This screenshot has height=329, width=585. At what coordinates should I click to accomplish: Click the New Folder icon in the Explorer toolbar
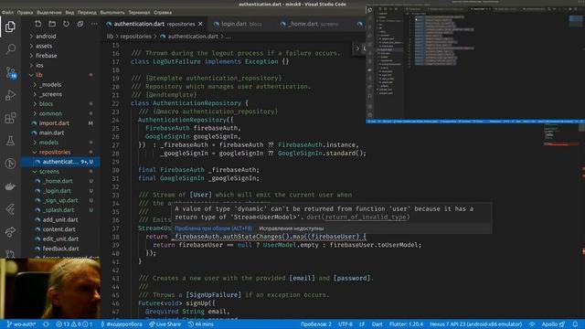click(52, 24)
